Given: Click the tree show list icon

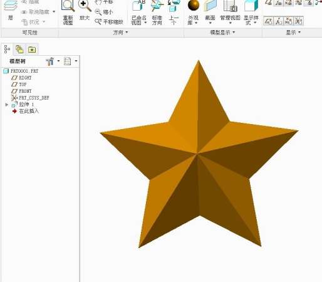Looking at the screenshot, I should pos(67,61).
